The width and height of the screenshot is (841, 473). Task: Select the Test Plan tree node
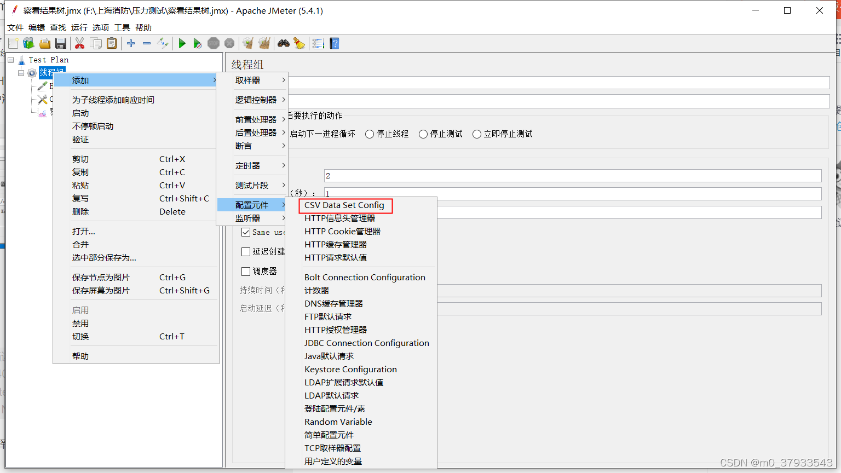pyautogui.click(x=49, y=60)
